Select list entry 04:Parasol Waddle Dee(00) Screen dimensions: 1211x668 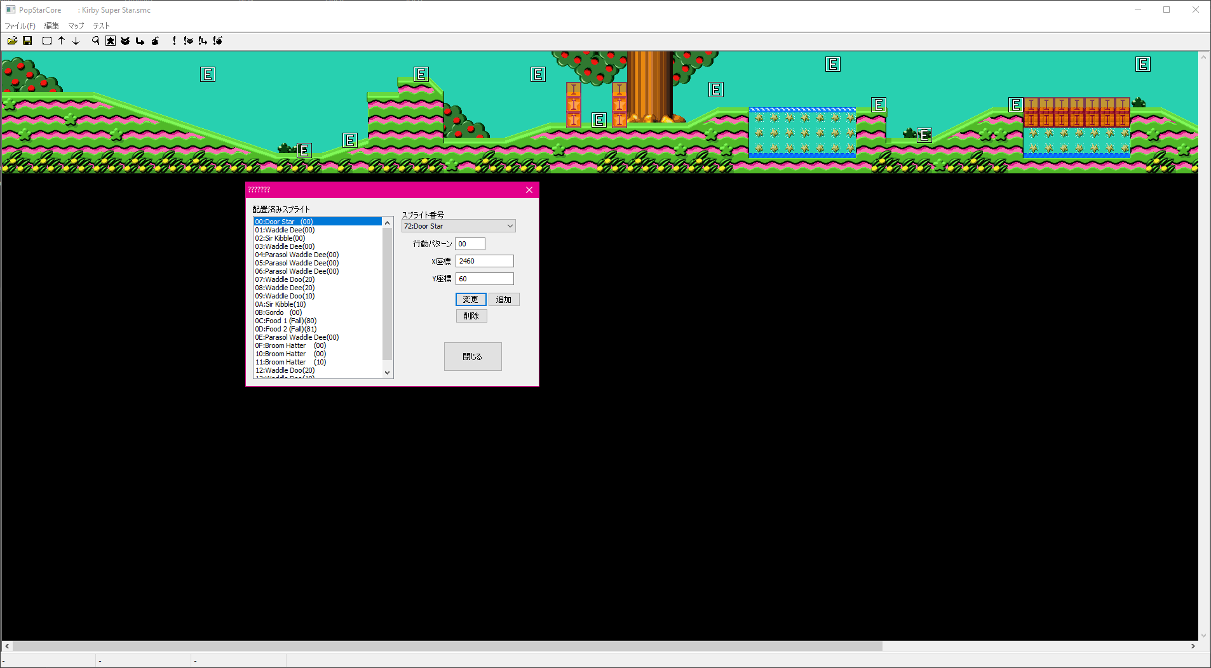[x=318, y=255]
